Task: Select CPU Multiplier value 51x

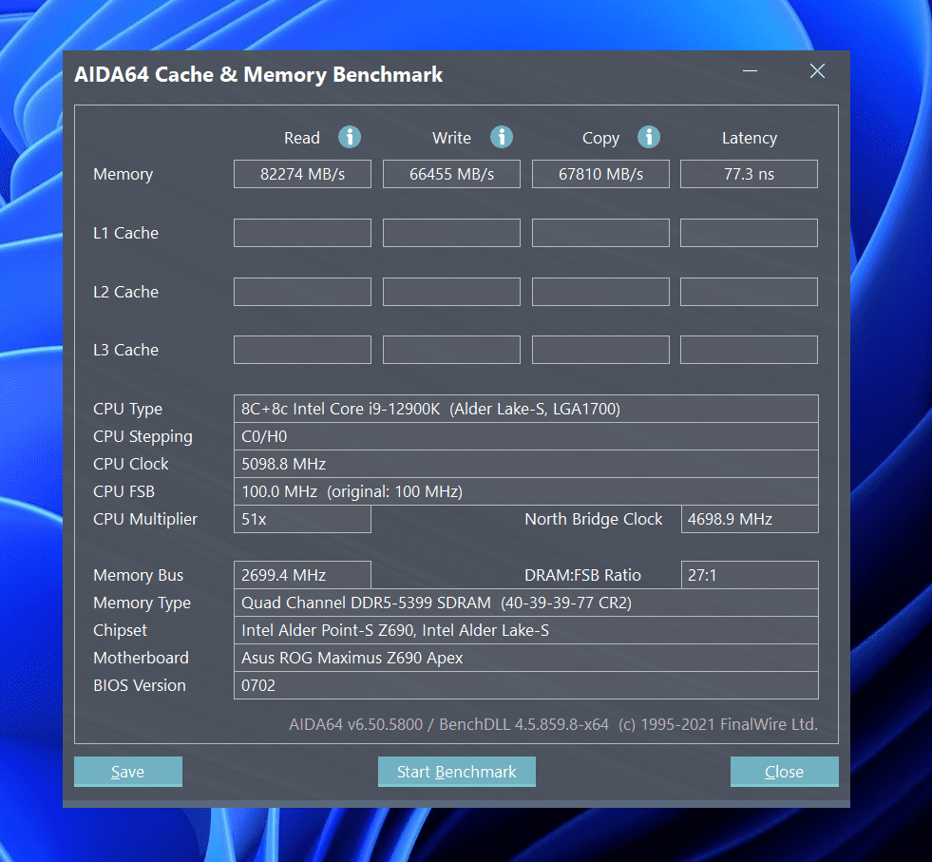Action: coord(302,519)
